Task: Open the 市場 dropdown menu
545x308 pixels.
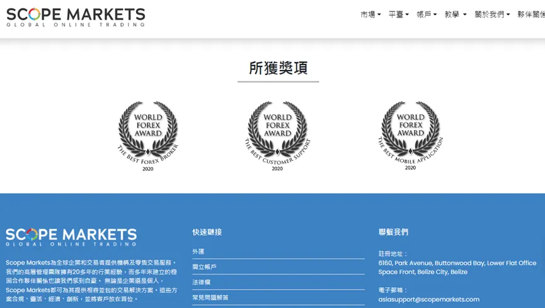Action: 370,15
